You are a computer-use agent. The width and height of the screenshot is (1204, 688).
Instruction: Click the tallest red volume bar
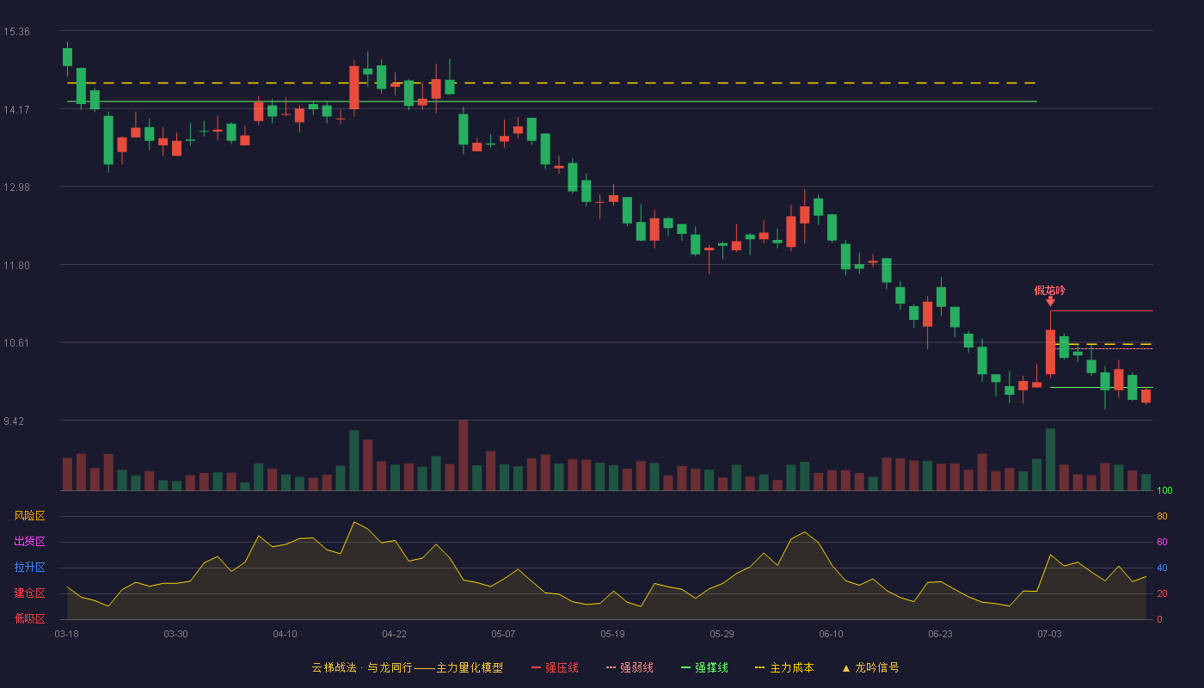point(463,455)
